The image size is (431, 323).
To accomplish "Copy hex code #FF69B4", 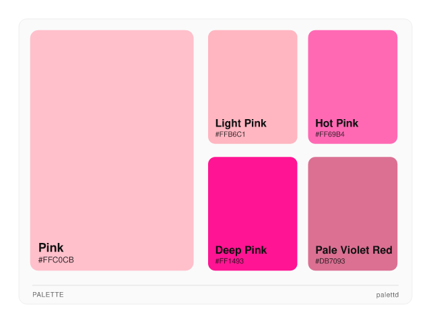I will tap(330, 135).
